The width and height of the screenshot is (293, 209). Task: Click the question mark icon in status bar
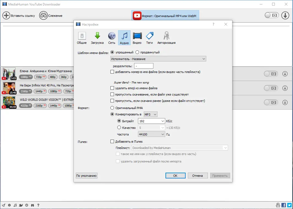(38, 205)
